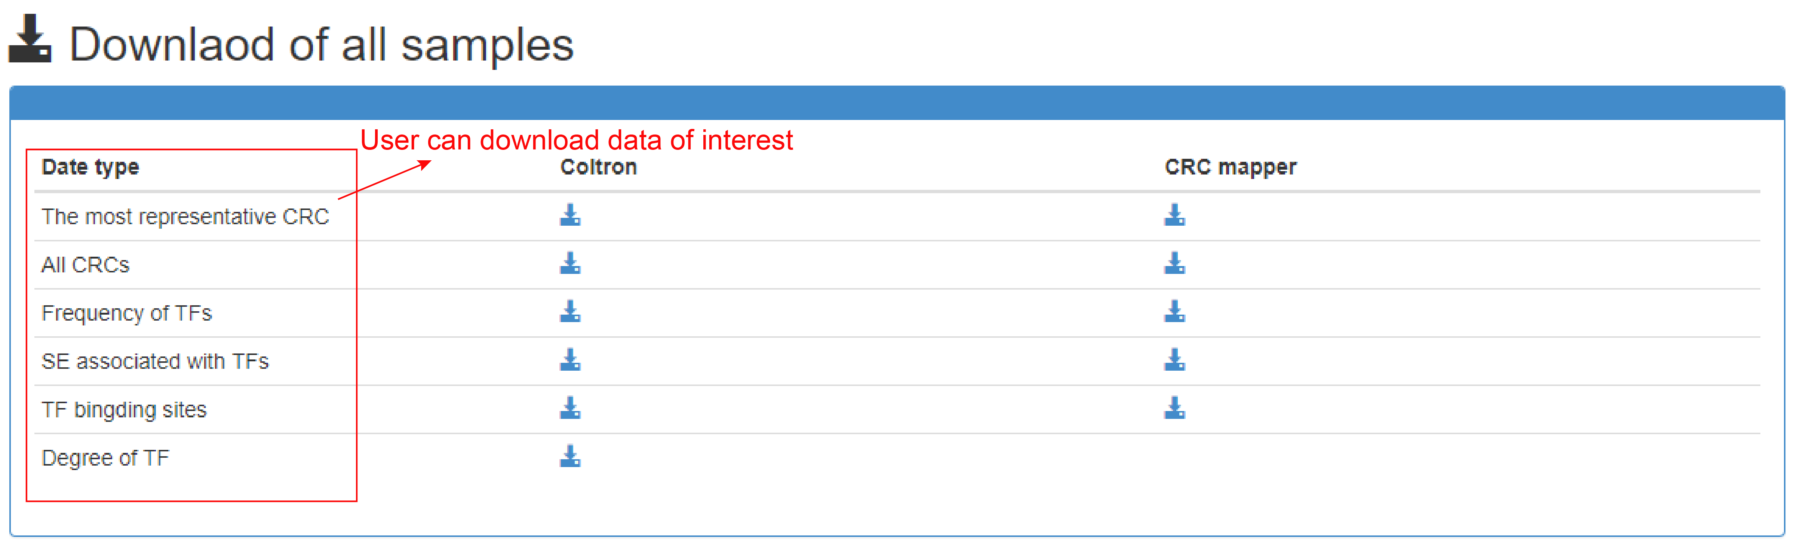The width and height of the screenshot is (1815, 556).
Task: Download CRC mapper Frequency of TFs data
Action: tap(1174, 312)
